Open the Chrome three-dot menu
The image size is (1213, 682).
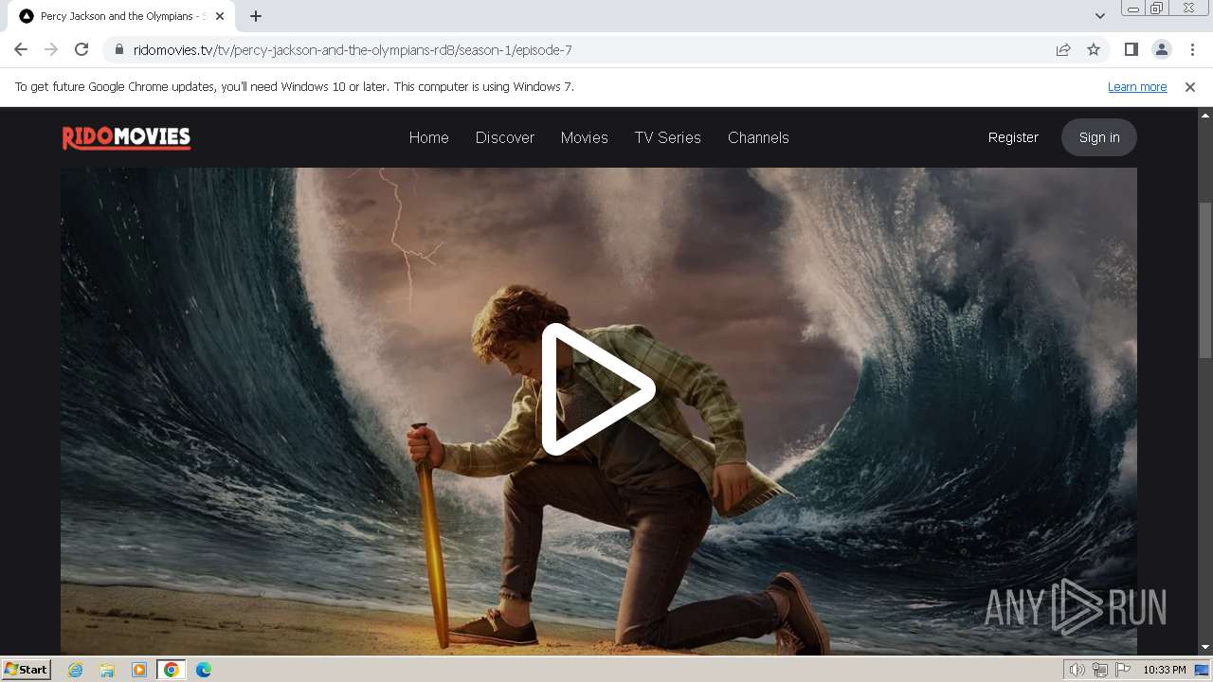(x=1191, y=49)
